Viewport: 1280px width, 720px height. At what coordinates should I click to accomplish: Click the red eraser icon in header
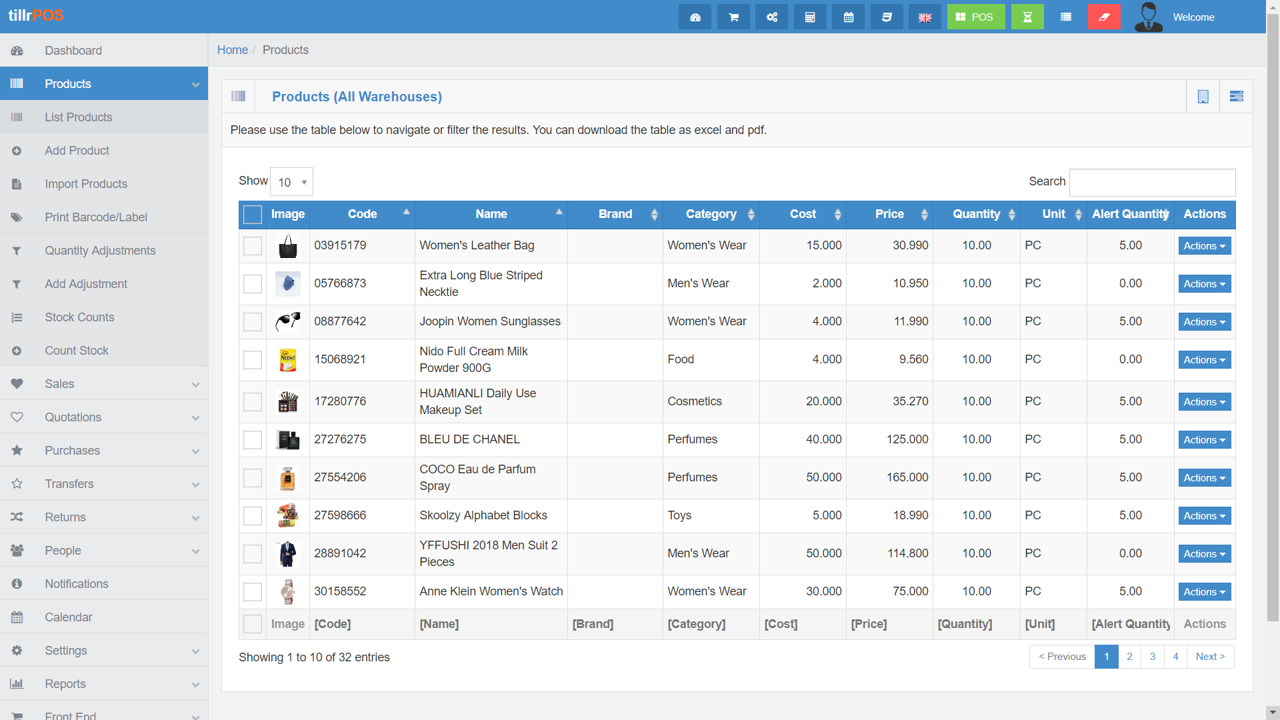coord(1104,17)
